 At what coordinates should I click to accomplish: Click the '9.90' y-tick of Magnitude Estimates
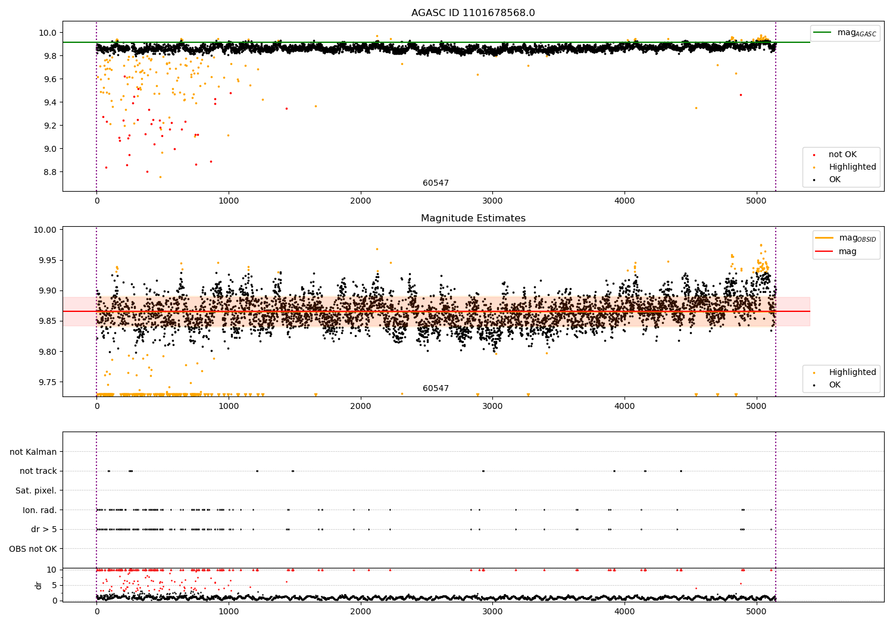pos(49,291)
